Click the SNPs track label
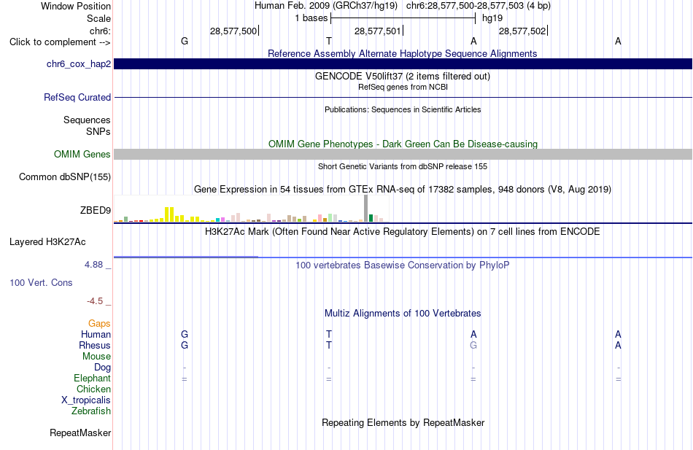 [98, 131]
